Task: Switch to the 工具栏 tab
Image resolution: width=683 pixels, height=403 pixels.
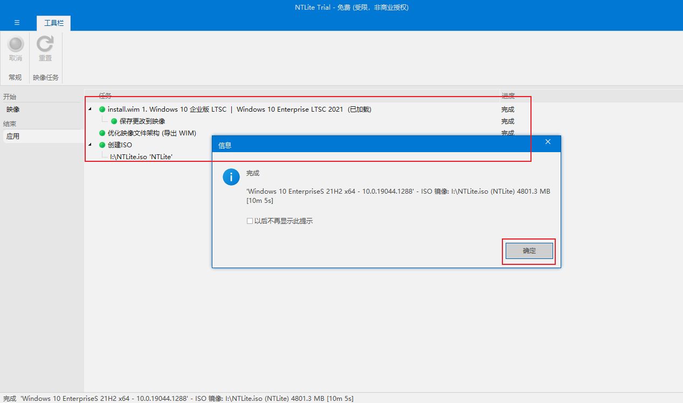Action: 53,23
